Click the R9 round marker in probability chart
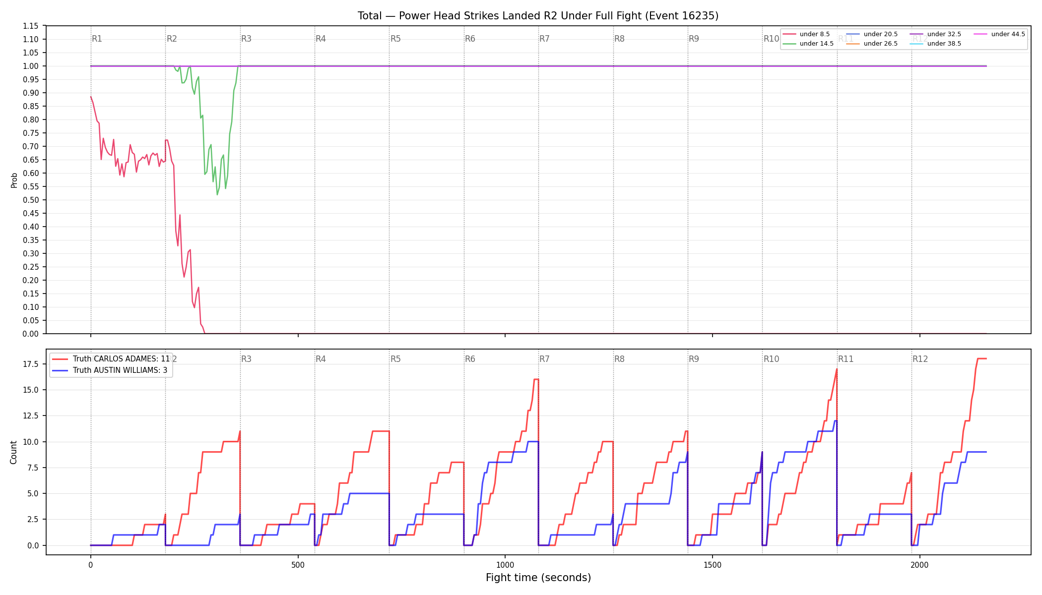Viewport: 1042px width, 595px height. (x=694, y=39)
